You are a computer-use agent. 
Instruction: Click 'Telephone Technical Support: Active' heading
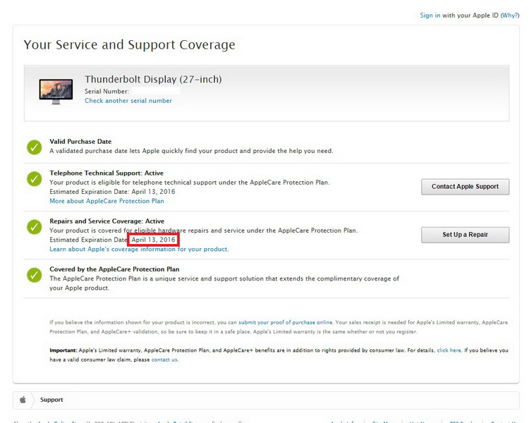[x=107, y=173]
